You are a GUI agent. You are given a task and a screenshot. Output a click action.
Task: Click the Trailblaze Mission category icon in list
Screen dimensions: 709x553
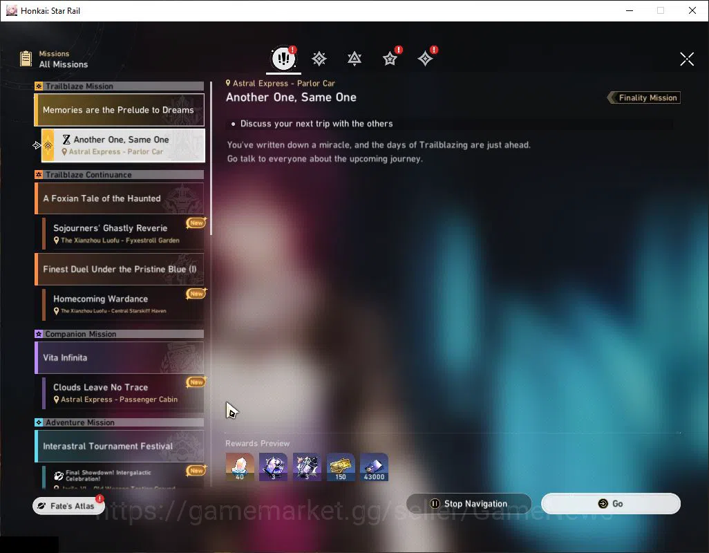coord(39,86)
